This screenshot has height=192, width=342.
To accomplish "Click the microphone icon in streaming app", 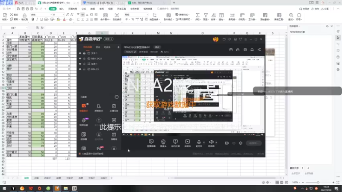I will coord(199,142).
